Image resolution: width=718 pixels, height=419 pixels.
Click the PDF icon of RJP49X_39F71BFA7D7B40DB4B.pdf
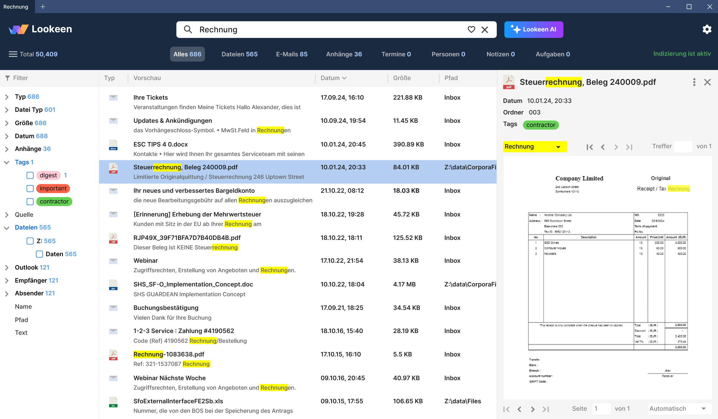(x=113, y=238)
